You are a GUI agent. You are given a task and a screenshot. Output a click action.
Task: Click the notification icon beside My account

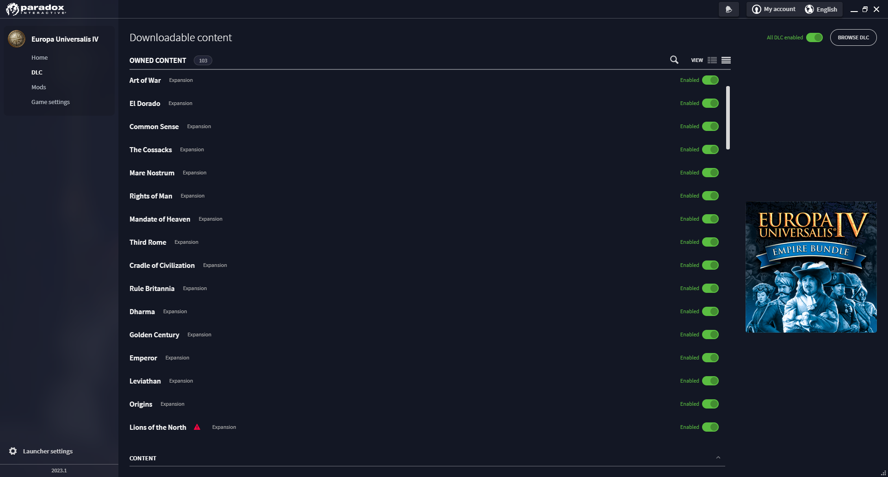pyautogui.click(x=729, y=9)
